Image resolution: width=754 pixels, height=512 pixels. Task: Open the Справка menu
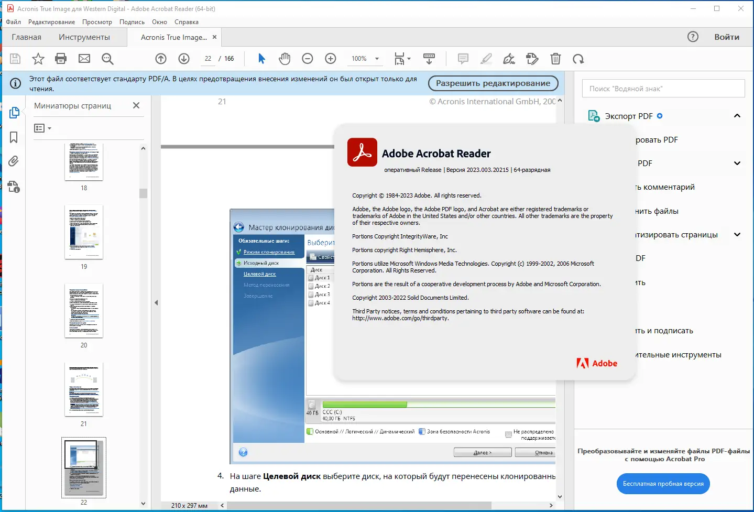(x=187, y=22)
